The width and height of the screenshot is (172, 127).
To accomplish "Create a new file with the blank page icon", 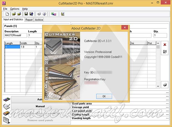I will (x=7, y=14).
